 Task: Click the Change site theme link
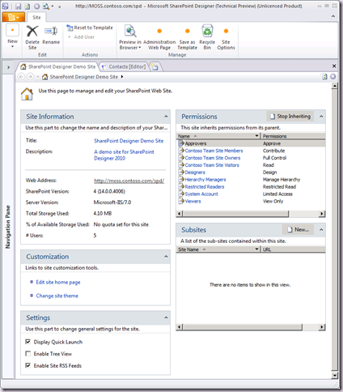click(x=57, y=296)
